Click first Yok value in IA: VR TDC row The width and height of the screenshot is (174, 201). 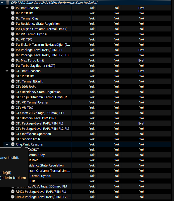[x=92, y=39]
